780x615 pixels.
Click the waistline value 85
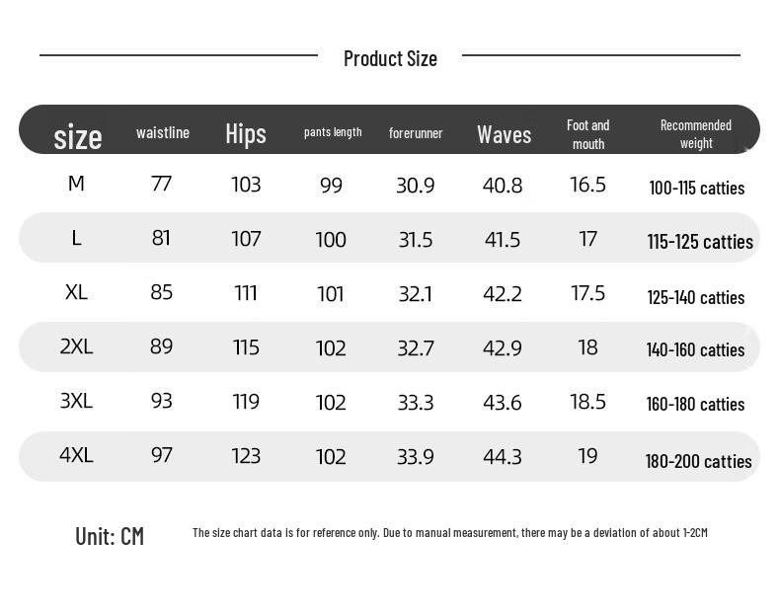(x=161, y=292)
